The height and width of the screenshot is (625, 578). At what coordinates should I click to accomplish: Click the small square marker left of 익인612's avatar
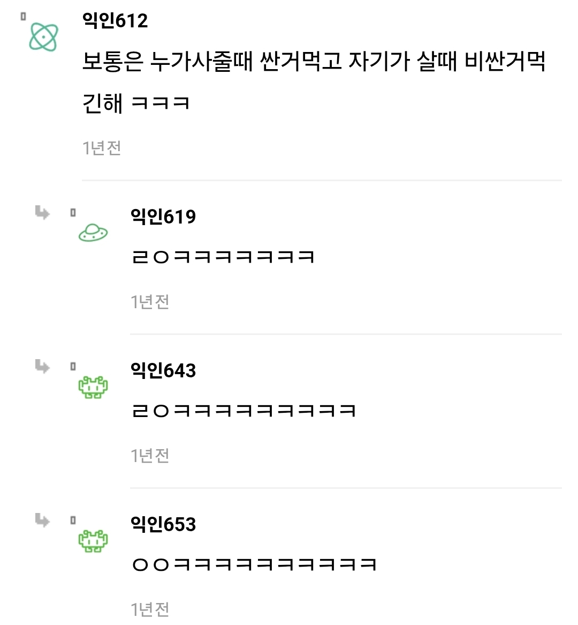(23, 17)
